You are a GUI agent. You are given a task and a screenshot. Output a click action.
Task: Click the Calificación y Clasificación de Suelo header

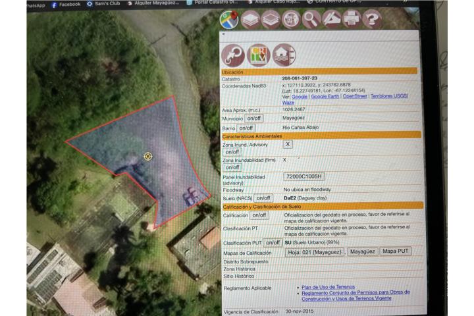click(323, 206)
